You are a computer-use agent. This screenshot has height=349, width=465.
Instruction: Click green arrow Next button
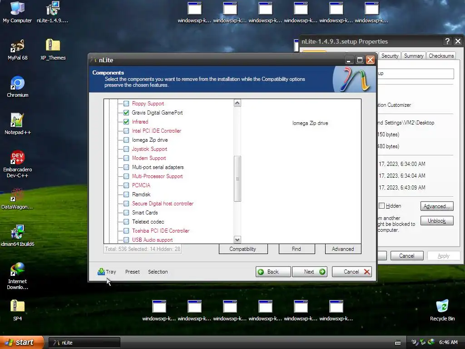310,272
